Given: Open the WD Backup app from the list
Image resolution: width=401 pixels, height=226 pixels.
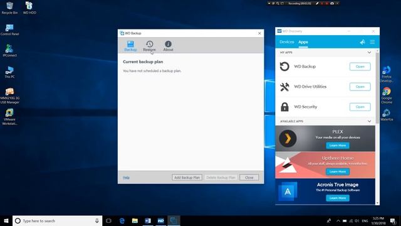Looking at the screenshot, I should click(360, 67).
